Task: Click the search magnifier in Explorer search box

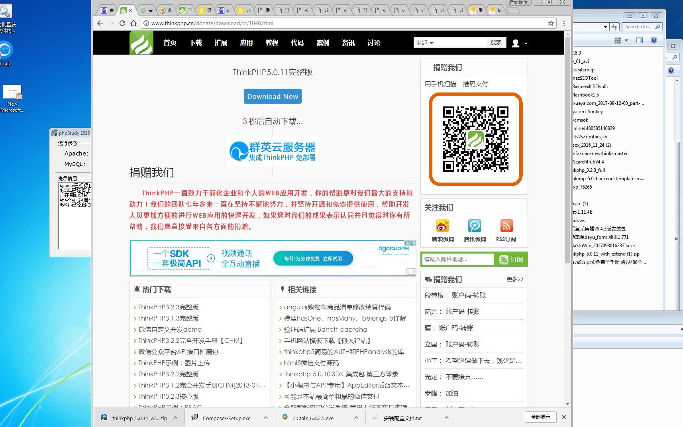Action: [x=657, y=27]
